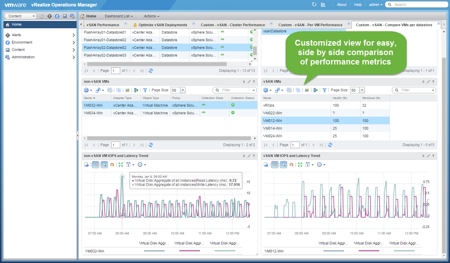
Task: Toggle data-point tooltip in non-vSAN trend chart
Action: (x=95, y=165)
